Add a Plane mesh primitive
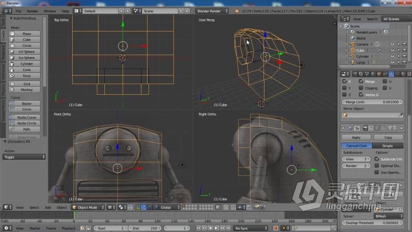Viewport: 412px width, 232px height. coord(24,34)
